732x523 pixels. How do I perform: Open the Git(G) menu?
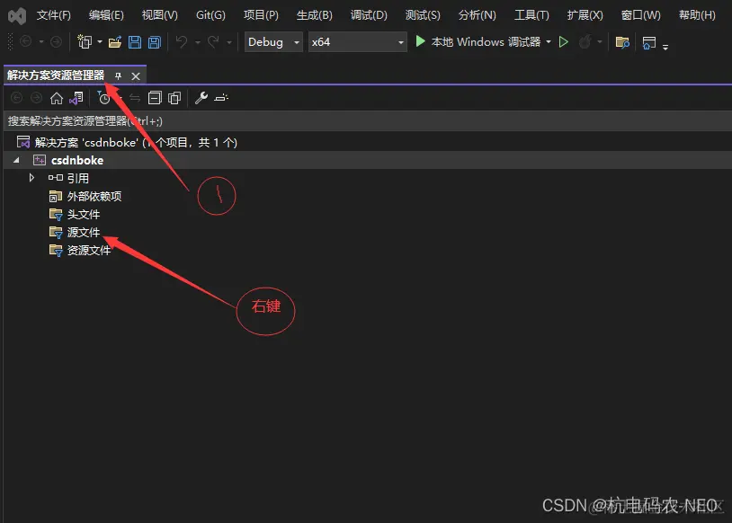pyautogui.click(x=210, y=15)
